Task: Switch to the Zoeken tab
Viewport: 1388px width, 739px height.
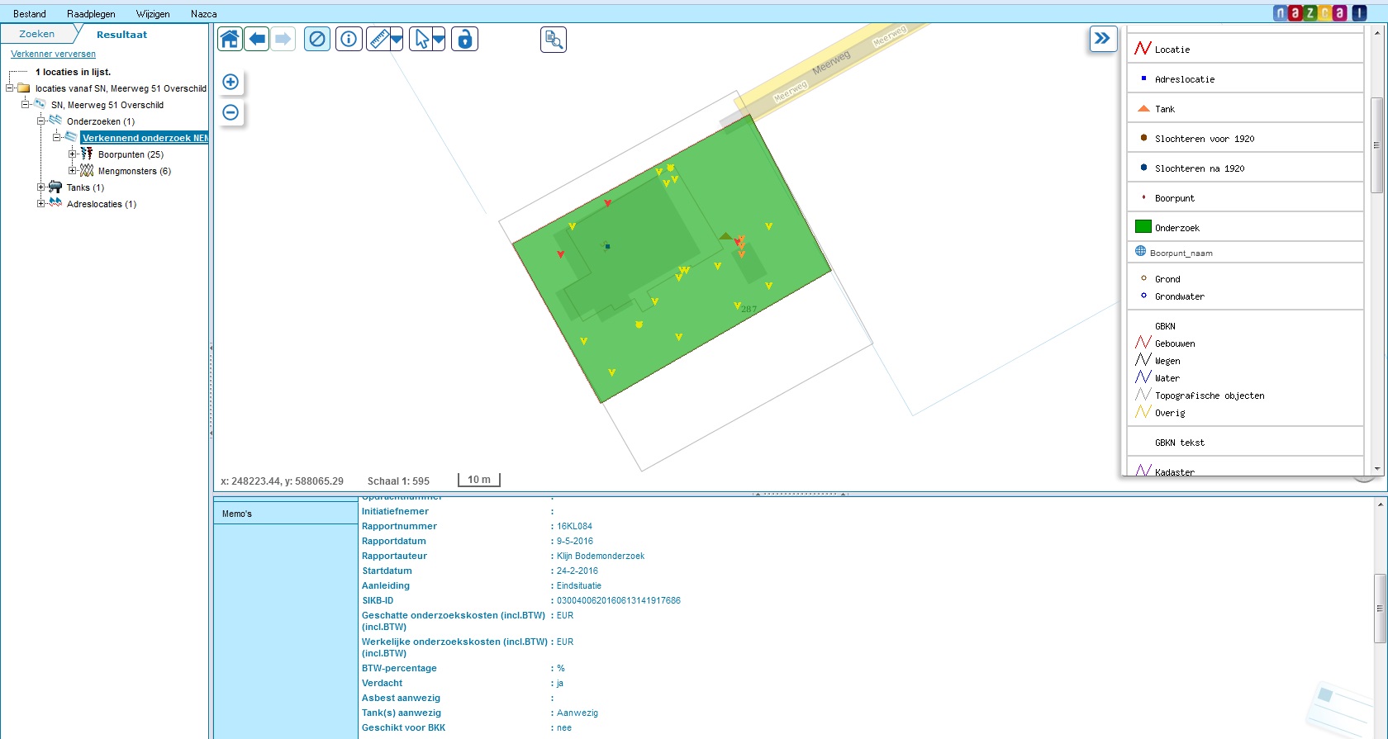Action: (37, 34)
